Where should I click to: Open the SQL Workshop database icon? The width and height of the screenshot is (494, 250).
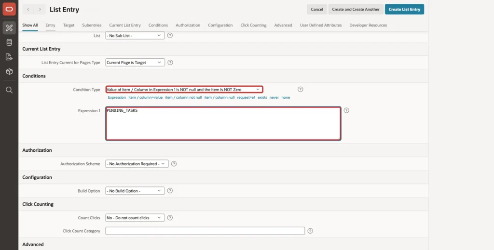(x=9, y=42)
